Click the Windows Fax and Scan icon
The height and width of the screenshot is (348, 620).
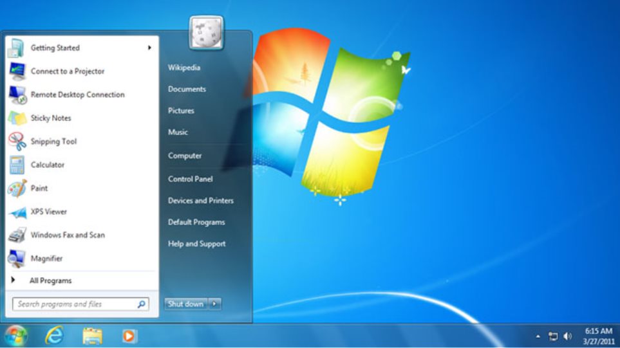[x=17, y=235]
